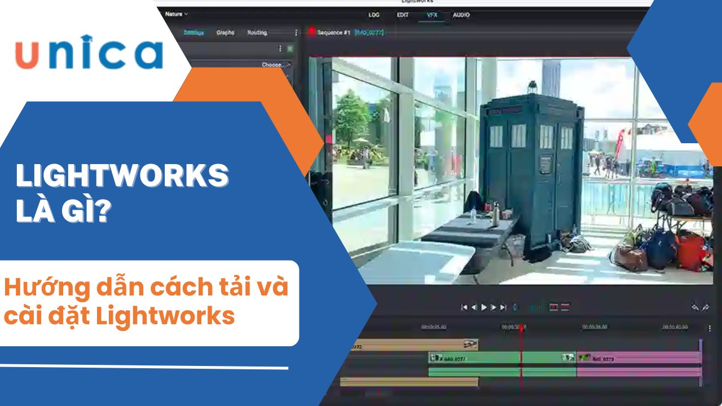Select the green IMG_0277 video clip
The height and width of the screenshot is (406, 722).
pyautogui.click(x=502, y=358)
